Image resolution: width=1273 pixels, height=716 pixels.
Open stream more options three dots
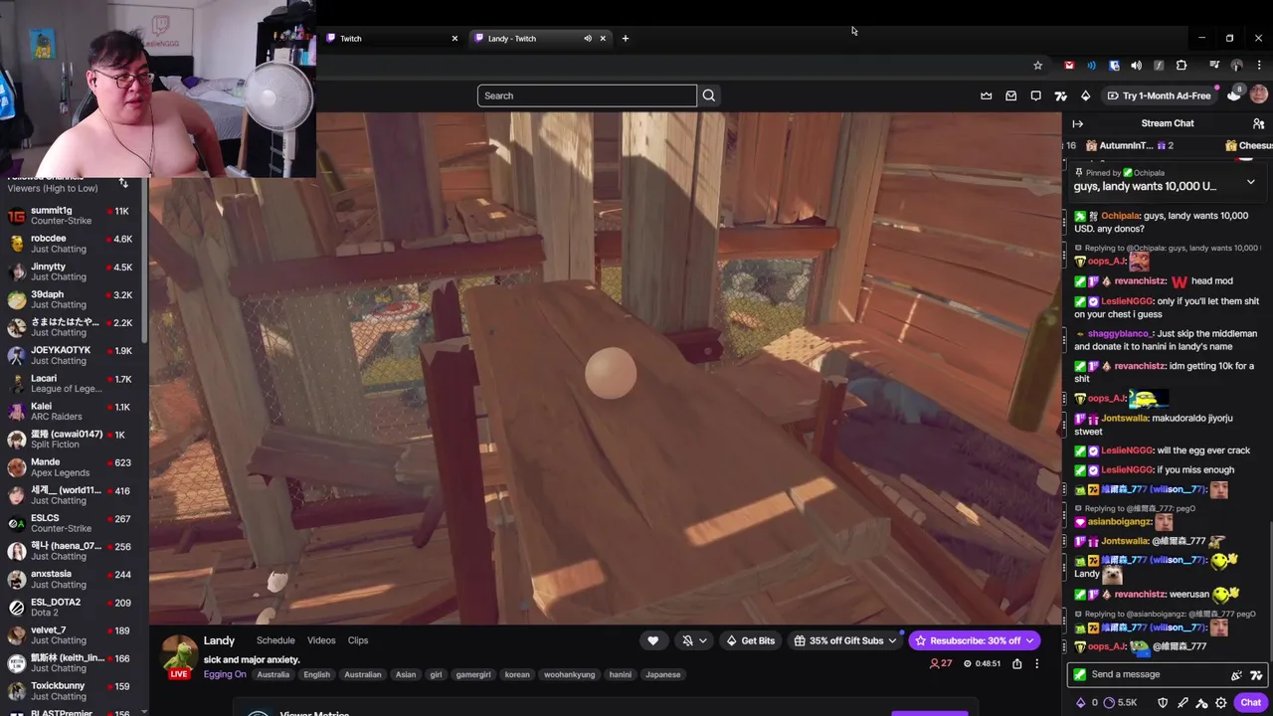[x=1036, y=663]
